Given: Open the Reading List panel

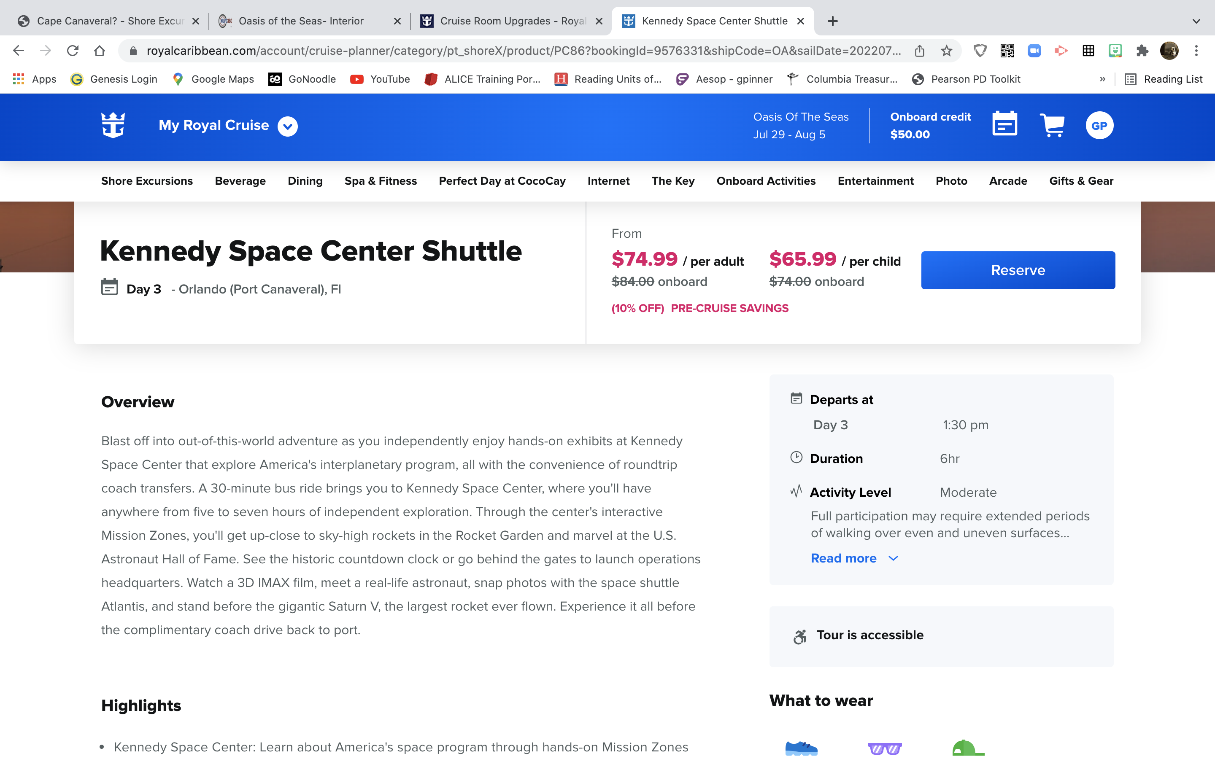Looking at the screenshot, I should click(1163, 79).
